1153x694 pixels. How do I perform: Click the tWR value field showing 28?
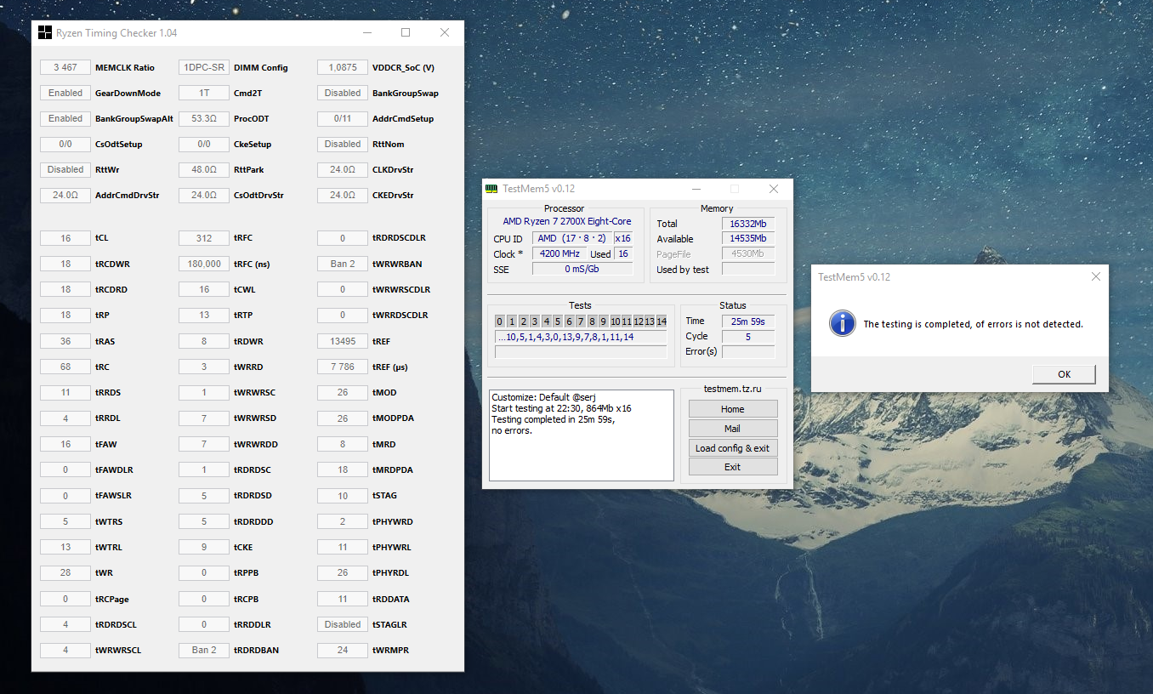[65, 573]
